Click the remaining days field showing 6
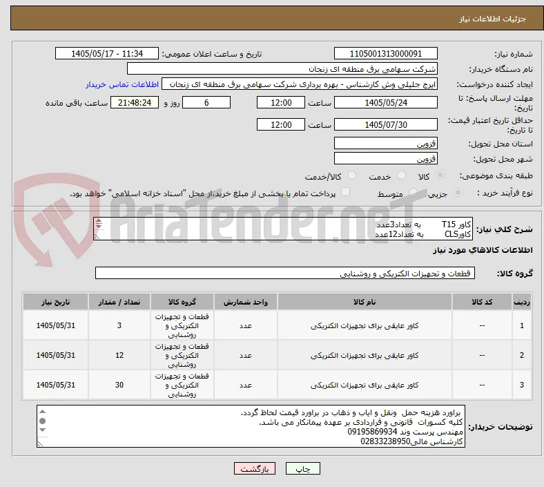Viewport: 544px width, 487px height. [x=206, y=102]
